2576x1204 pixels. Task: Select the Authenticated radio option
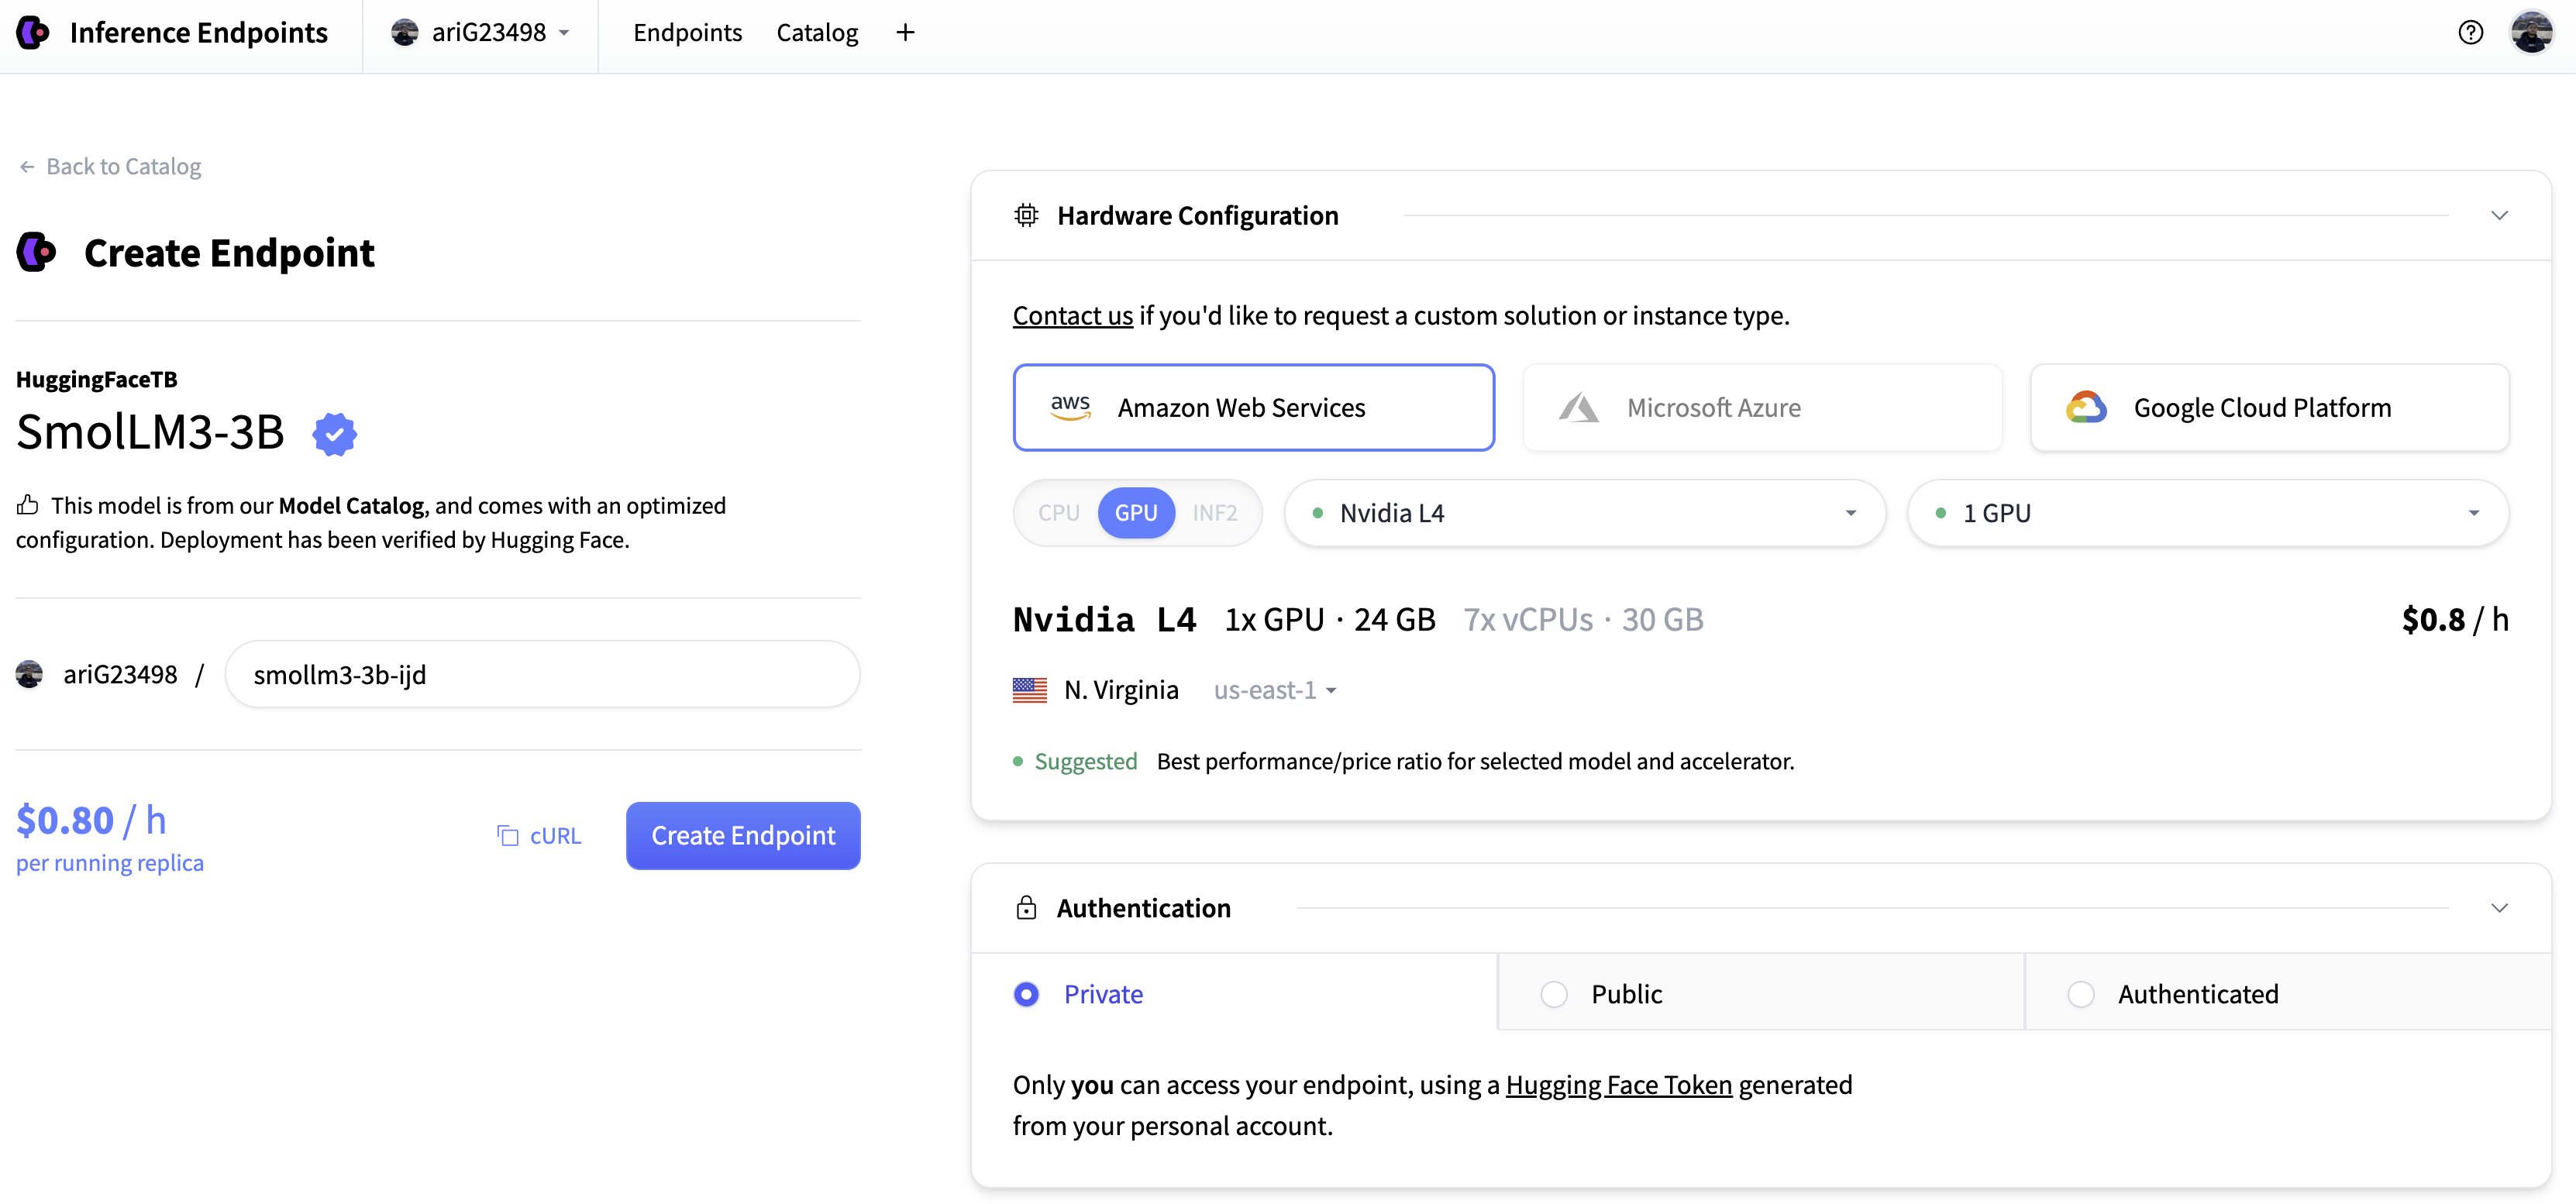pyautogui.click(x=2081, y=994)
